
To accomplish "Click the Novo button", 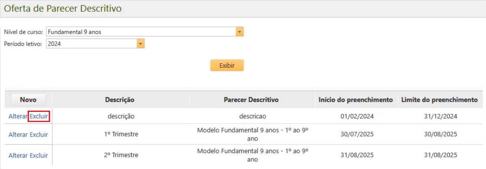I will 28,99.
